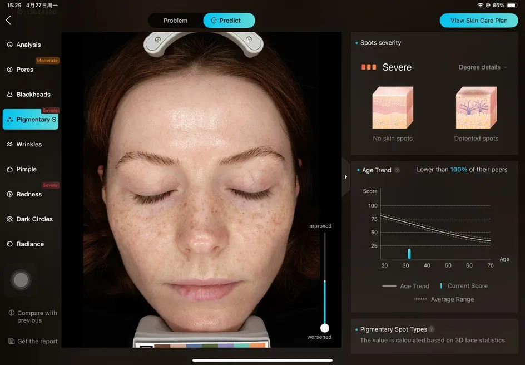Select the Redness icon

pos(9,194)
